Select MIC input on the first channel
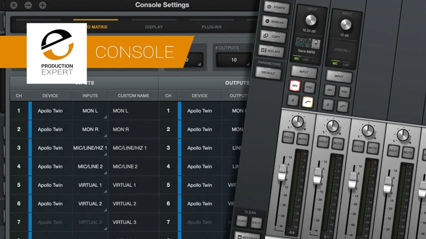Screen dimensions: 426x239 [297, 58]
